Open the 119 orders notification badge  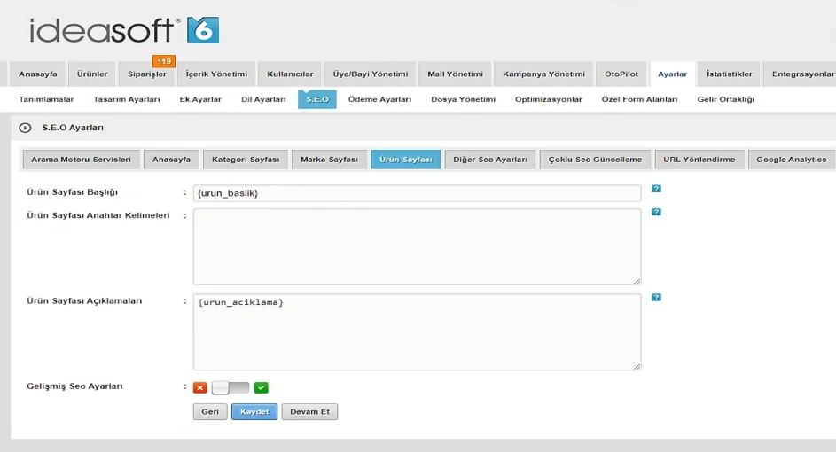[x=164, y=61]
